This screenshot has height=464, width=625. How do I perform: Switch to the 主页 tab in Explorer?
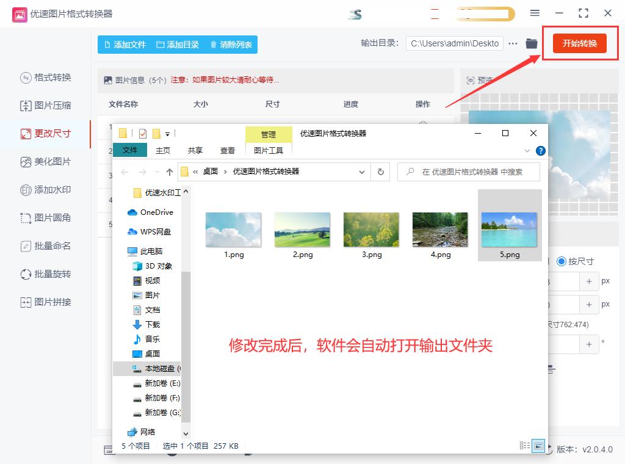162,150
